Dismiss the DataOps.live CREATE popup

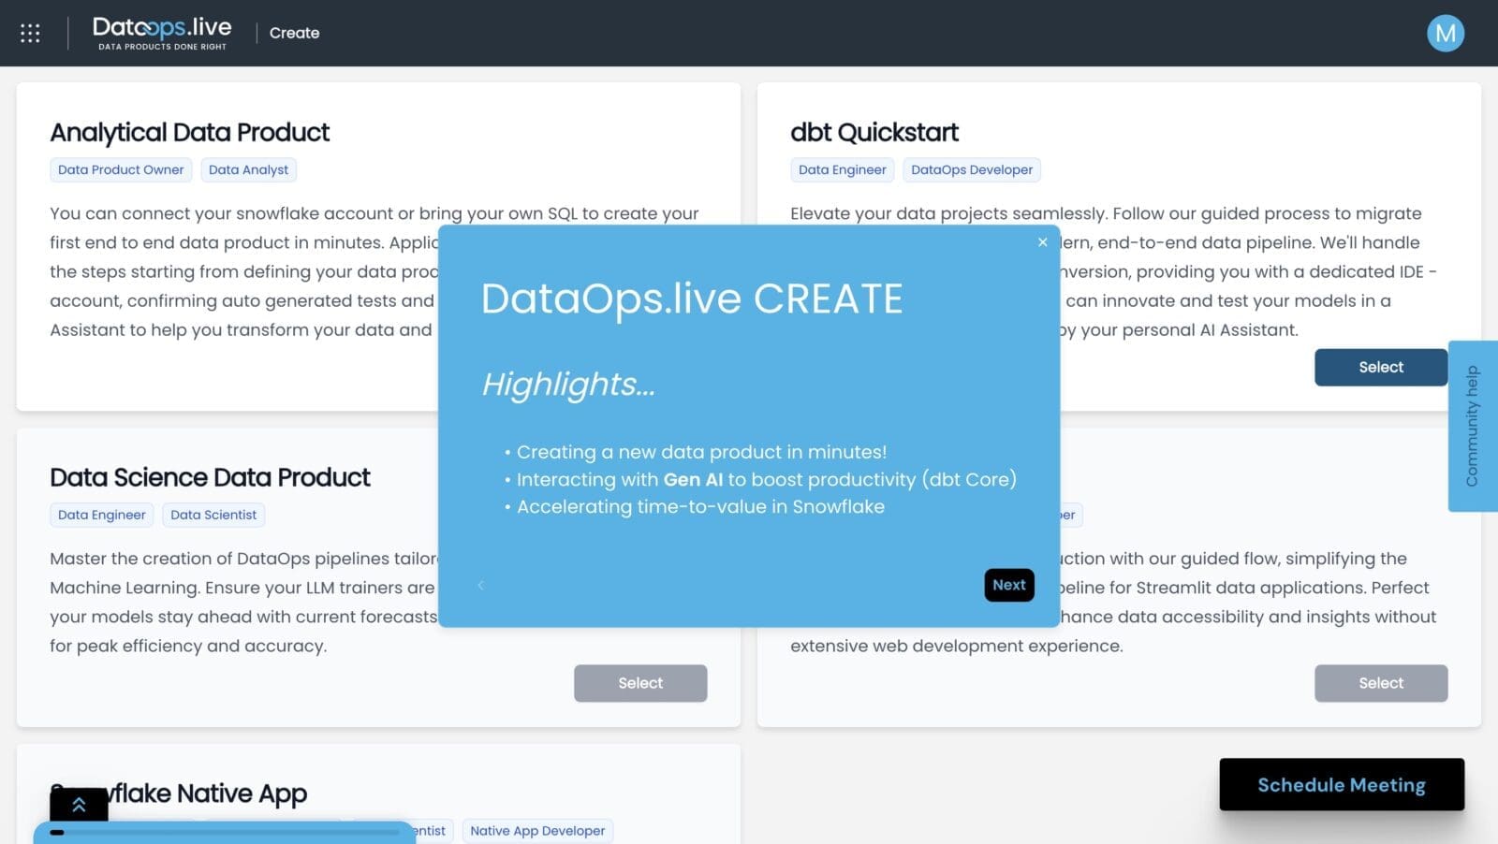[1042, 242]
